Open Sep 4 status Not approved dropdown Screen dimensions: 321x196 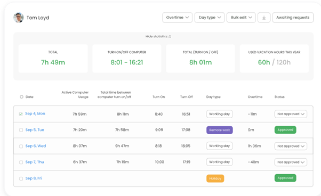[x=291, y=114]
